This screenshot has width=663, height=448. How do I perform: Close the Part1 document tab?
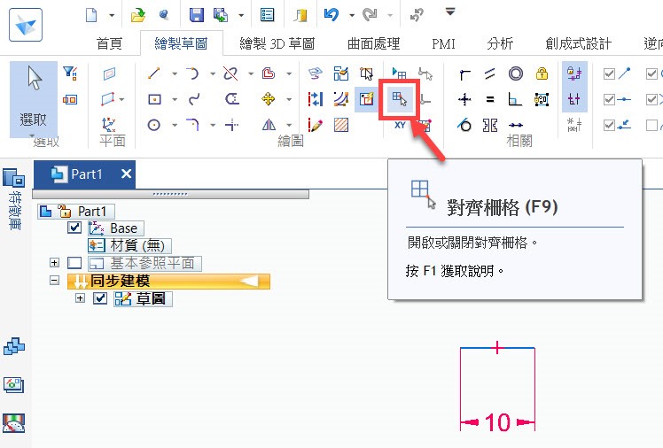point(126,174)
